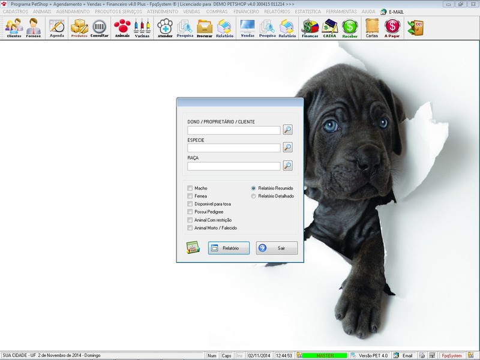Open Relatório icon next to Procurar

click(x=224, y=28)
